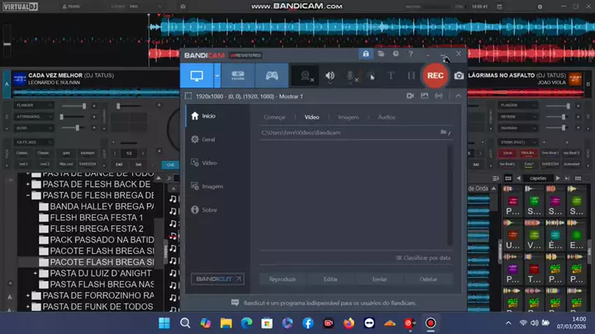The image size is (595, 334).
Task: Start recording with the red REC button
Action: [x=435, y=76]
